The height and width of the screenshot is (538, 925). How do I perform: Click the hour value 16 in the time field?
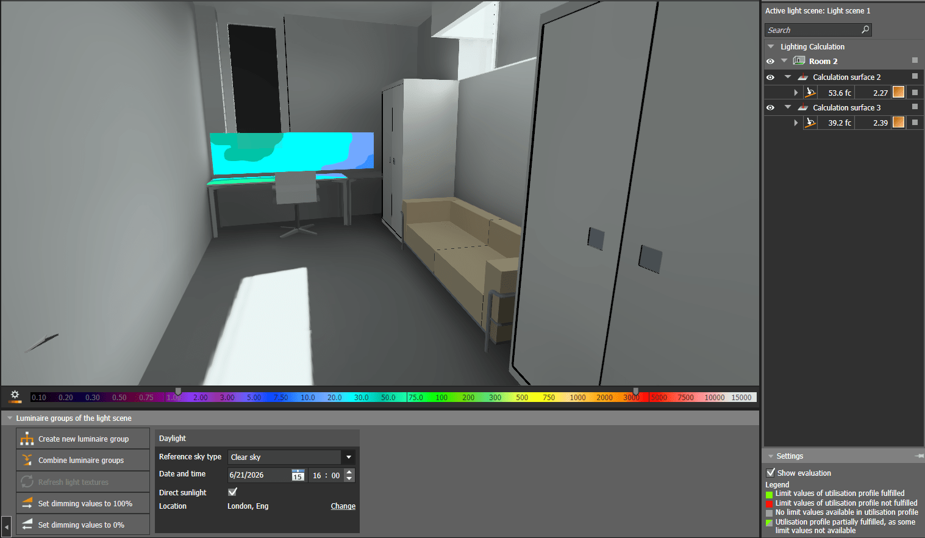[317, 475]
